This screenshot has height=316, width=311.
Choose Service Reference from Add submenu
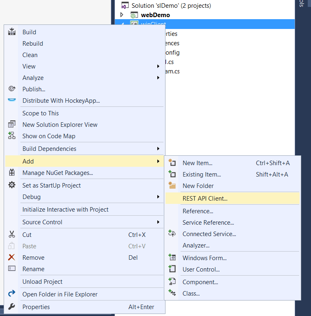pos(208,222)
